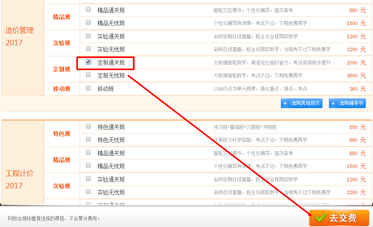Click the plus icon on 选购辅导书 button
Screen dimensions: 373x227
point(334,103)
